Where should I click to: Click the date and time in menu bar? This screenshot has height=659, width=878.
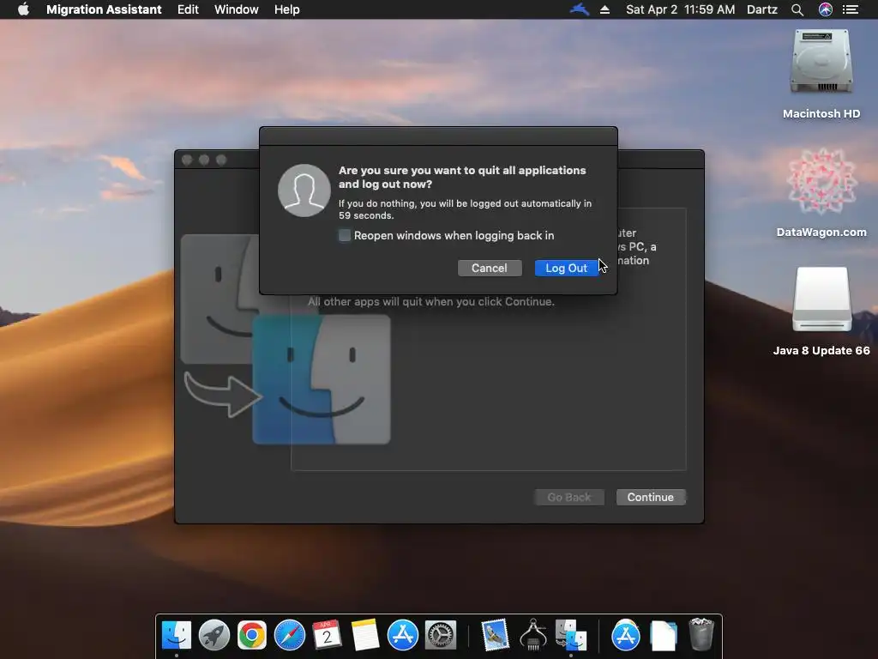click(680, 9)
